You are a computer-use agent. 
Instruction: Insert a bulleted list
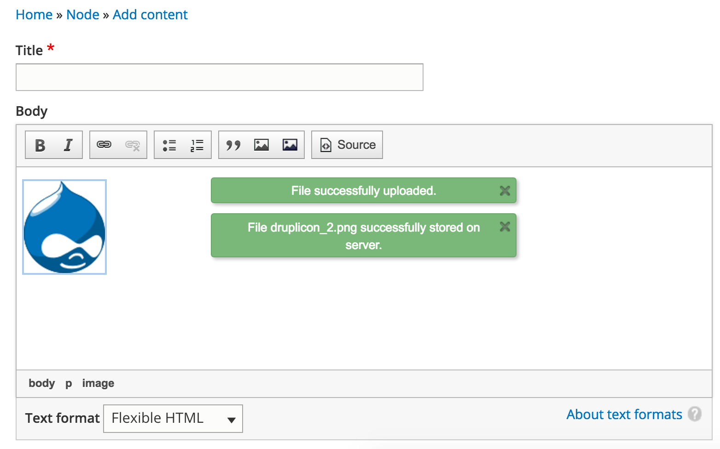coord(168,144)
